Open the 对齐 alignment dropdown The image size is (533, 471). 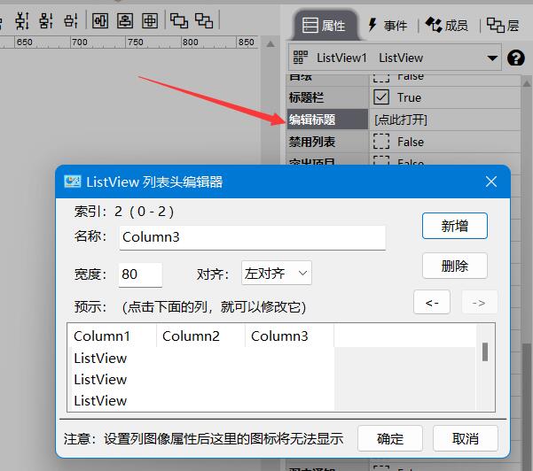click(x=277, y=274)
